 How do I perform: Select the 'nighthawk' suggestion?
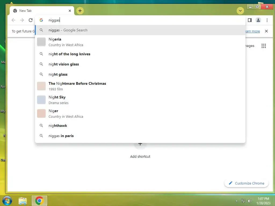140,126
